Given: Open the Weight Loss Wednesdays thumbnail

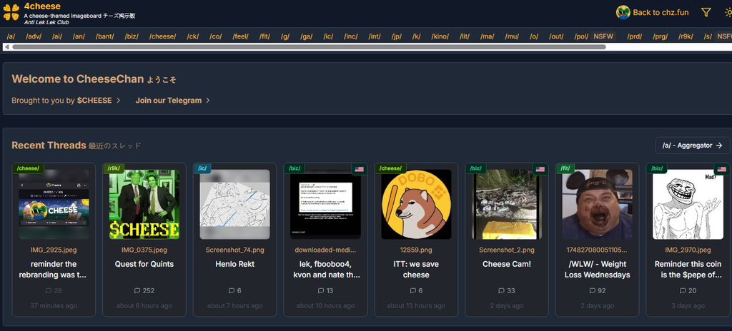Looking at the screenshot, I should pos(597,204).
